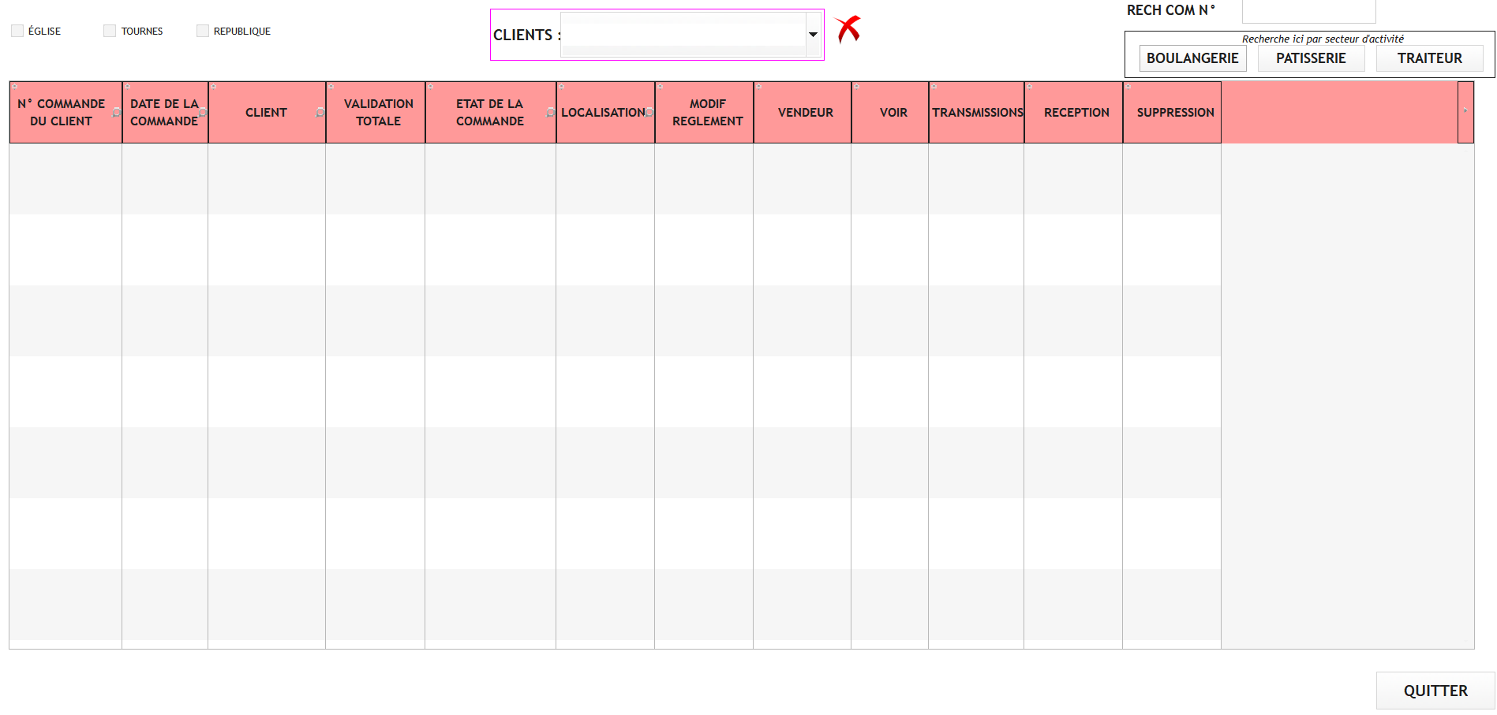Click sort arrow icon of N° COMMANDE DU CLIENT column

(15, 86)
